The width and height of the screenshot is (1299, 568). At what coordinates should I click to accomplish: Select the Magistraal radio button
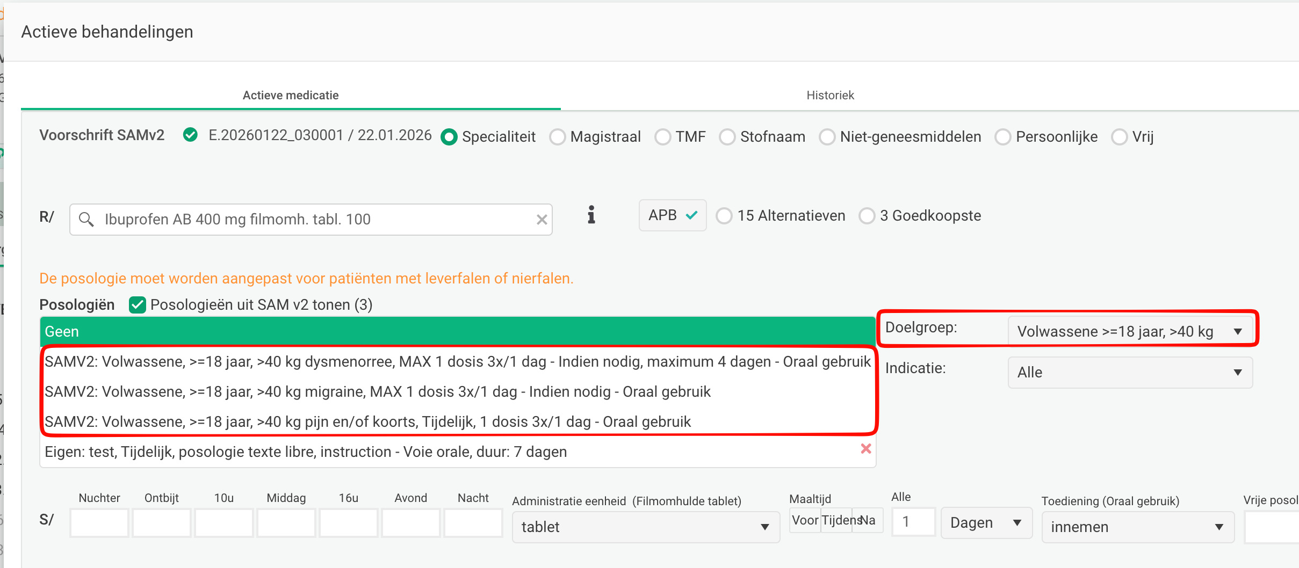click(558, 137)
